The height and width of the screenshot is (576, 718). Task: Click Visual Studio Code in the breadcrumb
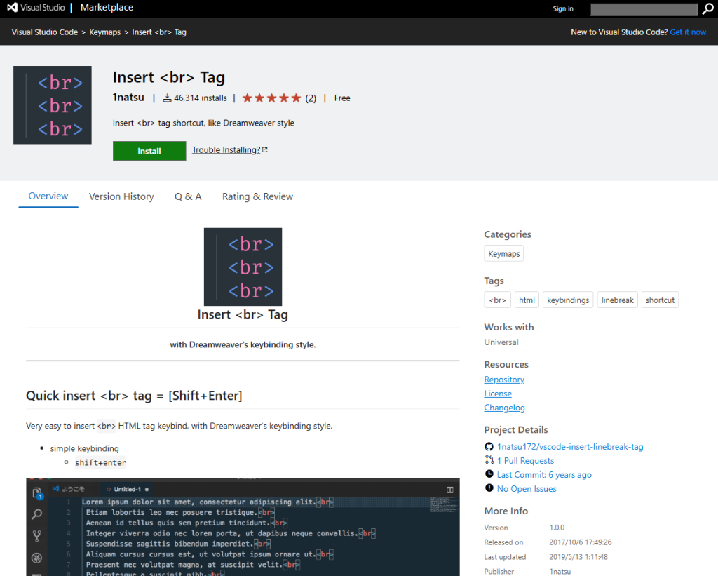(44, 32)
